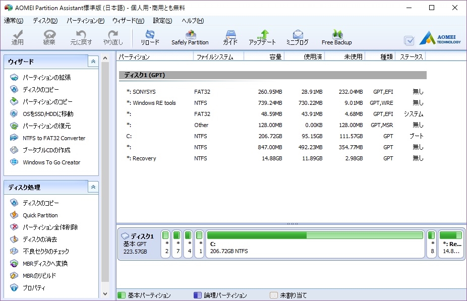
Task: Sort by ファイルシステム column header
Action: click(218, 56)
